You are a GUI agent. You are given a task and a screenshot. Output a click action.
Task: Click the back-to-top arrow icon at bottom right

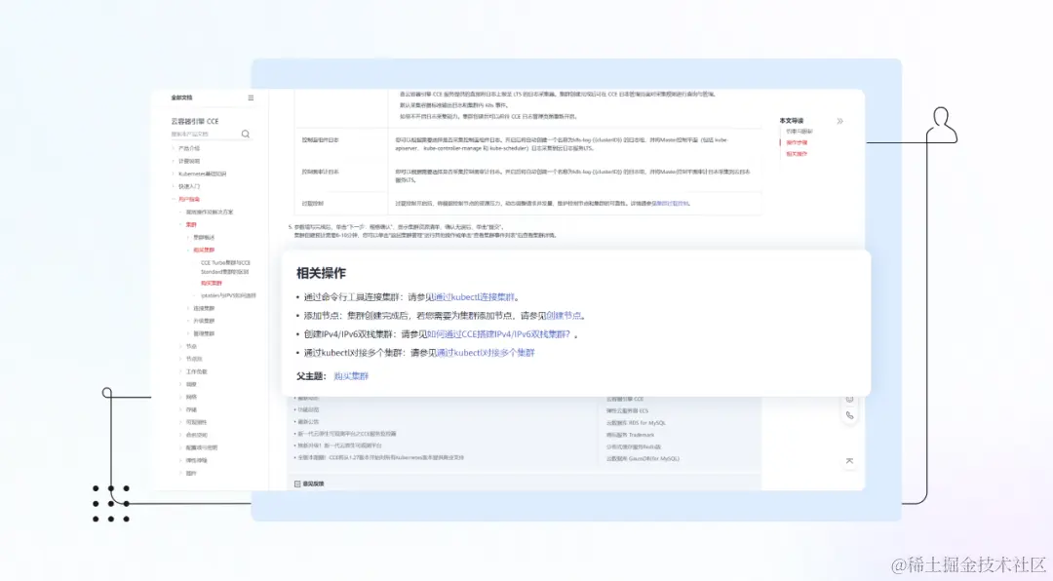(x=850, y=460)
